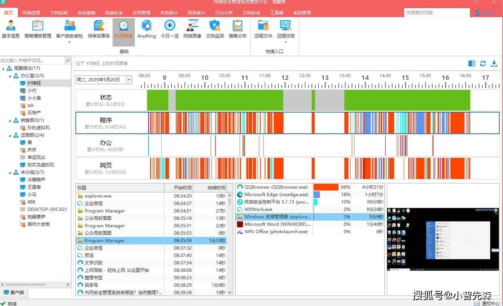Start 远程协助 from the ribbon
Image resolution: width=503 pixels, height=306 pixels.
click(x=286, y=29)
